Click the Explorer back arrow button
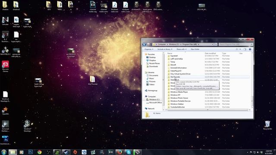This screenshot has width=276, height=155. pyautogui.click(x=144, y=44)
